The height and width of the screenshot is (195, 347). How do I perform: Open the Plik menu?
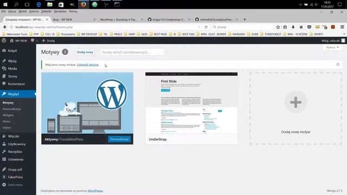coord(3,11)
